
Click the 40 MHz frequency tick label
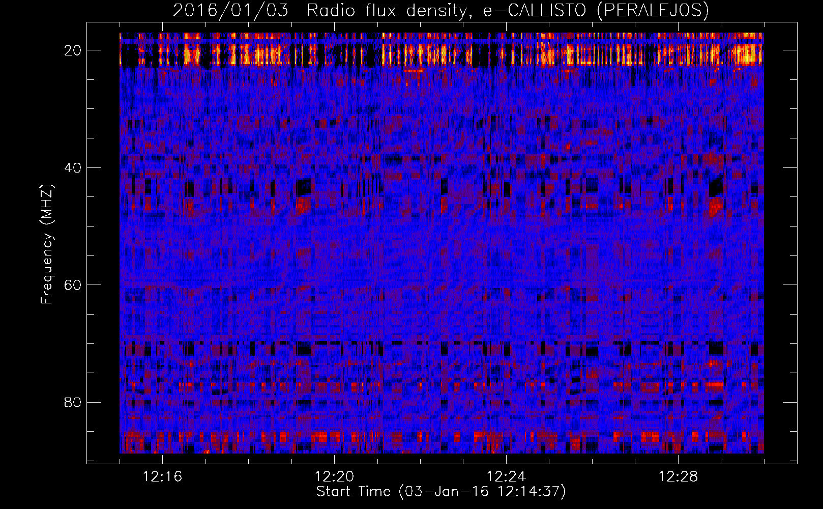[x=73, y=167]
